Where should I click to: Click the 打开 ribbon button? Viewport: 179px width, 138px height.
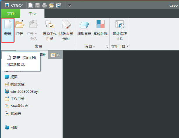19,28
